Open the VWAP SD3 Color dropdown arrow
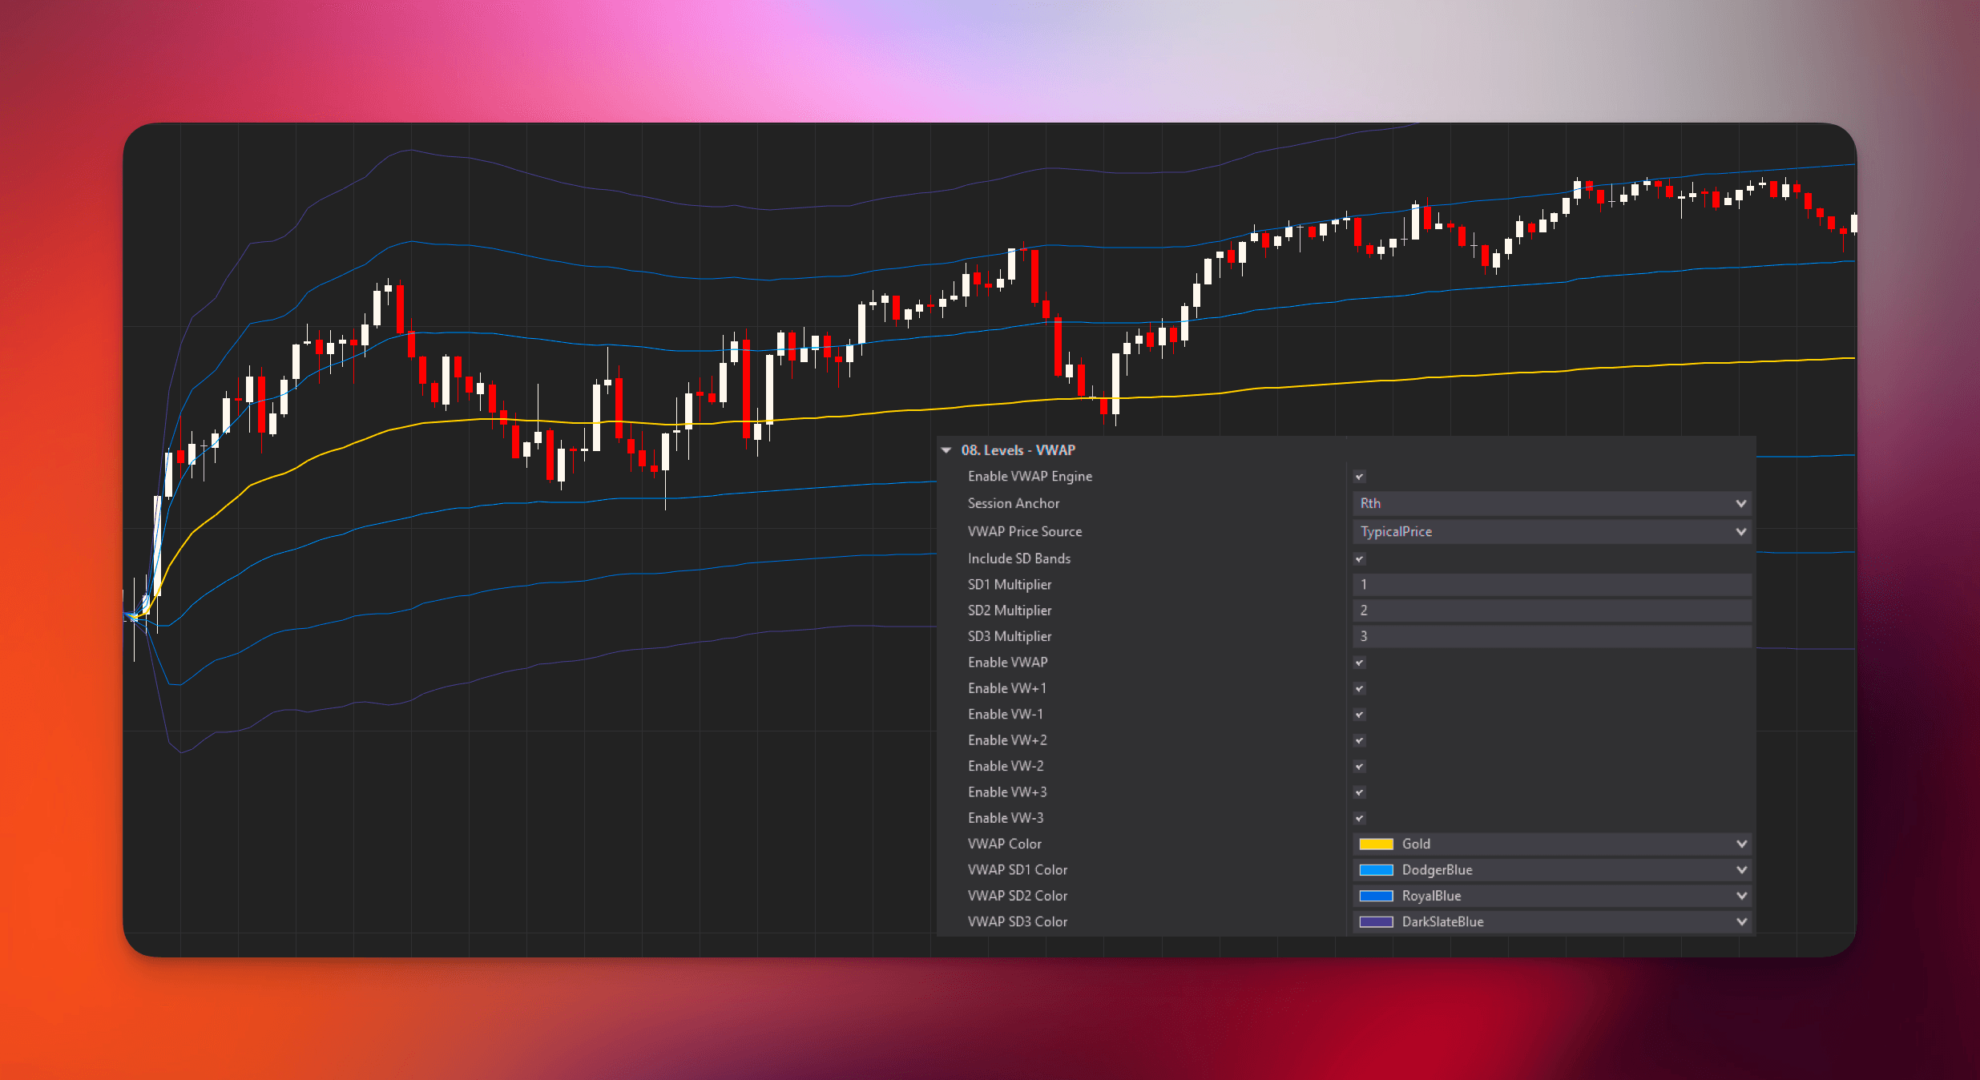This screenshot has height=1080, width=1980. [x=1740, y=921]
